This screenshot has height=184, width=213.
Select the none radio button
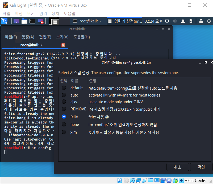click(64, 124)
